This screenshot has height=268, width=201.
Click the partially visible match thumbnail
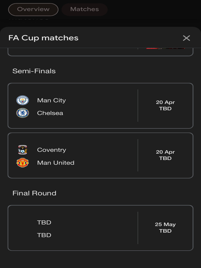165,48
